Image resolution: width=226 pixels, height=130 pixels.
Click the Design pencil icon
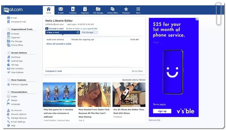click(x=9, y=100)
